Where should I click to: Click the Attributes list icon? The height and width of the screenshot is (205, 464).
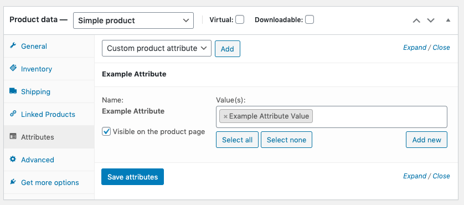point(13,136)
